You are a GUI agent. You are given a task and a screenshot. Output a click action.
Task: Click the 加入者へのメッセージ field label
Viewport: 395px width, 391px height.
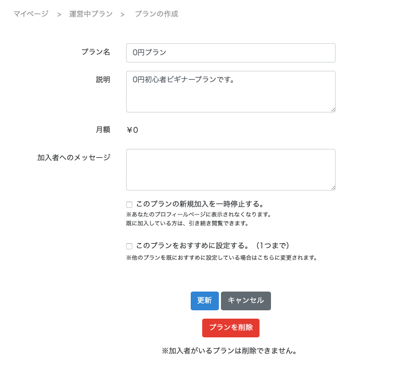point(73,157)
